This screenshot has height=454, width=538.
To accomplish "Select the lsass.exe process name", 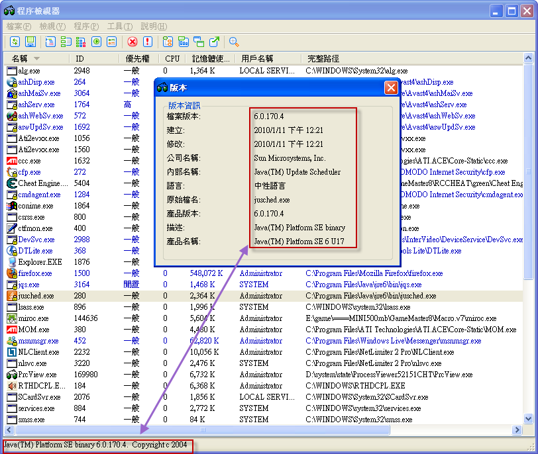I will pos(31,307).
